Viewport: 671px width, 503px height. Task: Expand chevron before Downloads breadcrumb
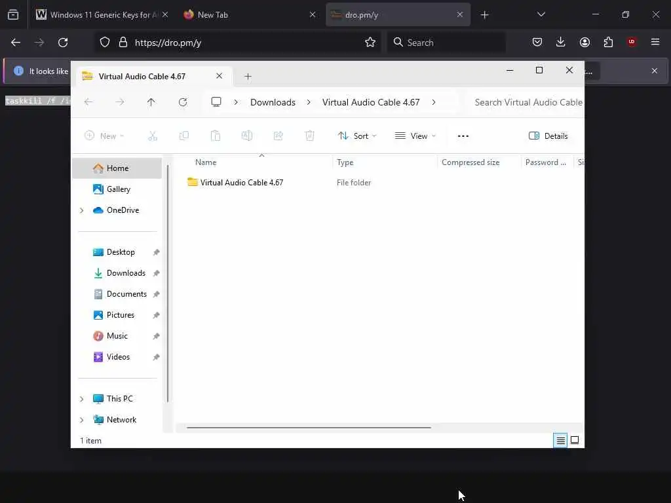tap(236, 102)
